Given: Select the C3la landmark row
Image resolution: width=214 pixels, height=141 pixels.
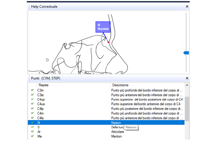Looking at the screenshot, I should click(x=106, y=95).
